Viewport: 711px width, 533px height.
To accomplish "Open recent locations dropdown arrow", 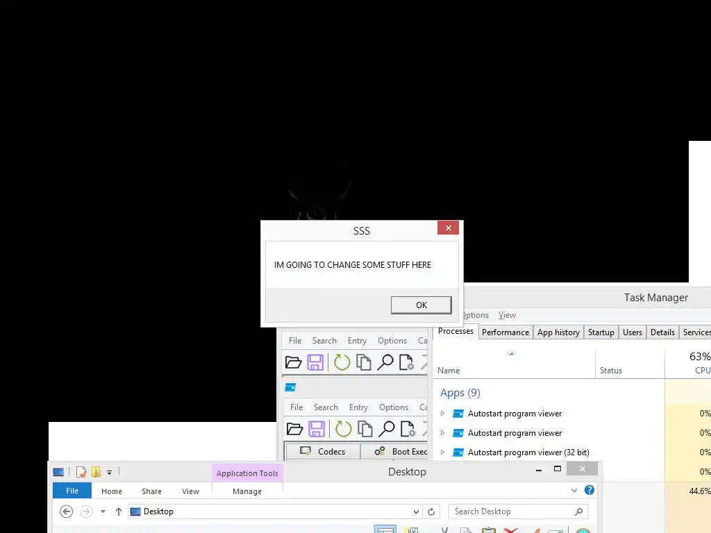I will 103,511.
